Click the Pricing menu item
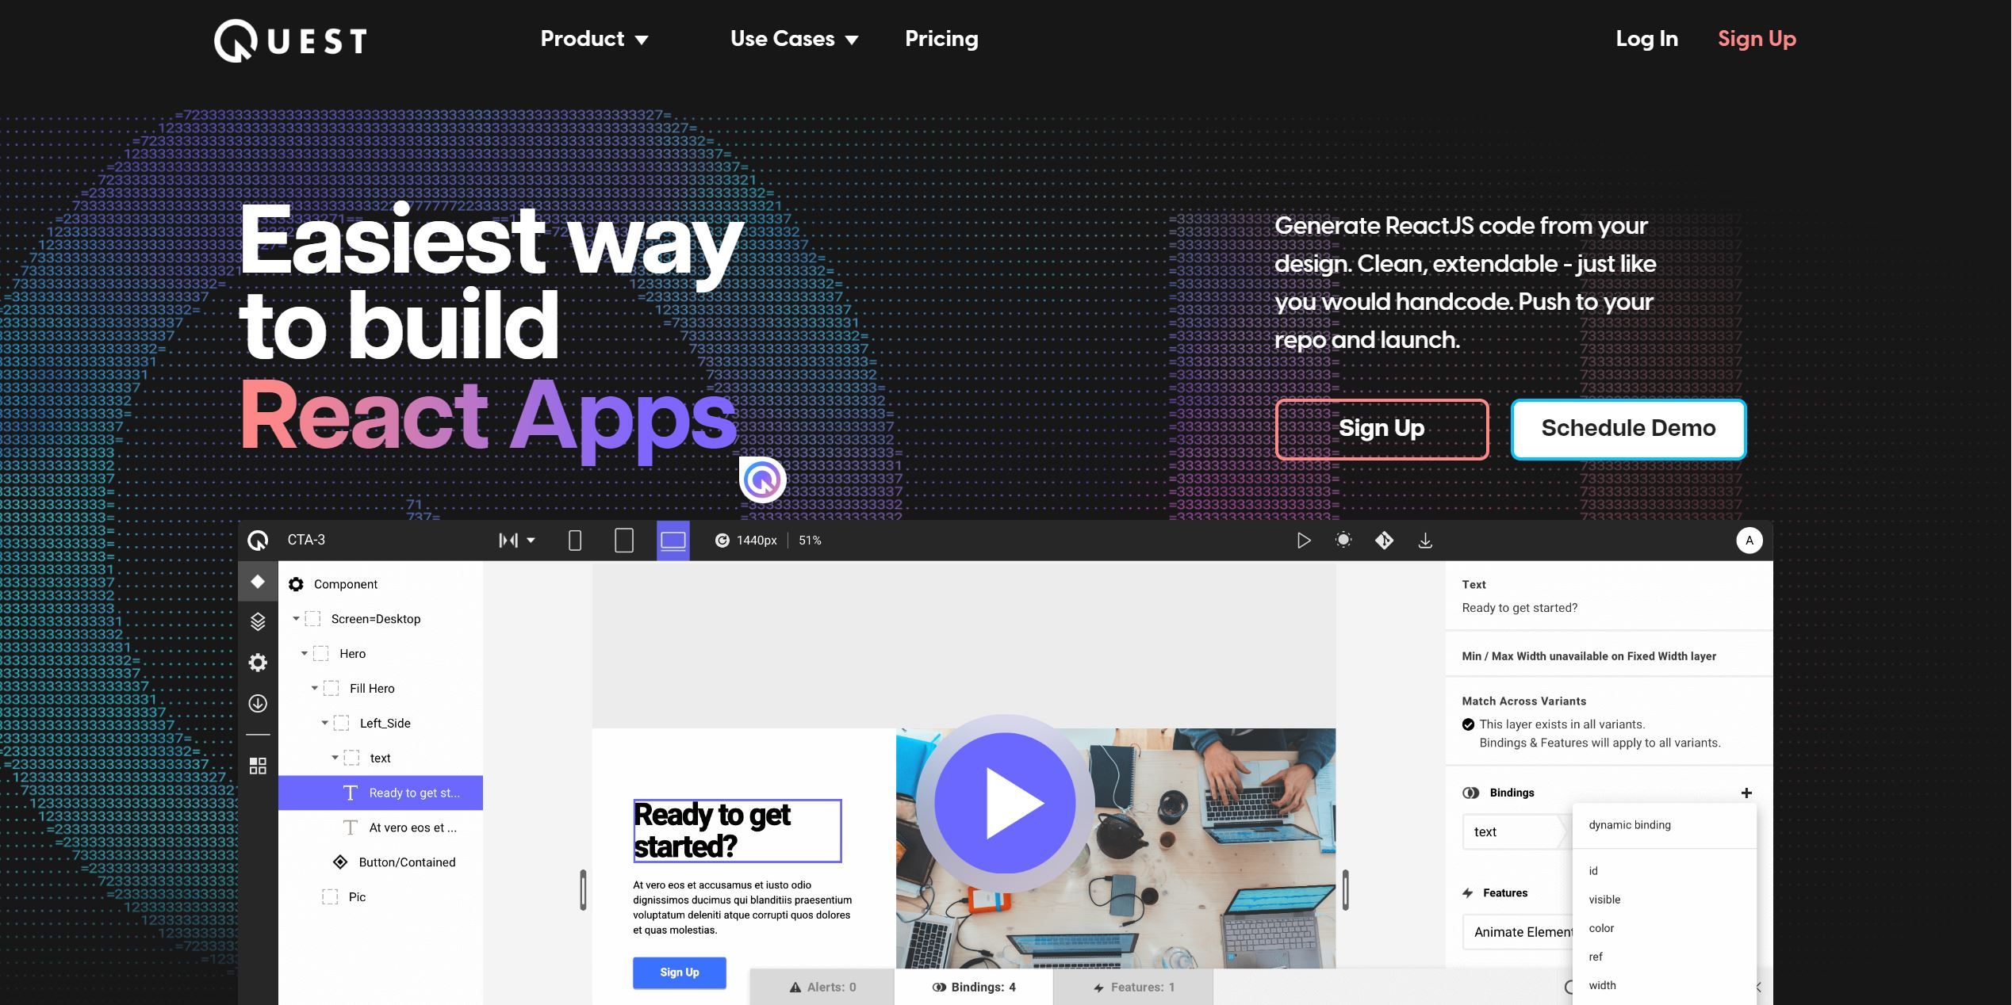Screen dimensions: 2012x1005 pos(941,39)
